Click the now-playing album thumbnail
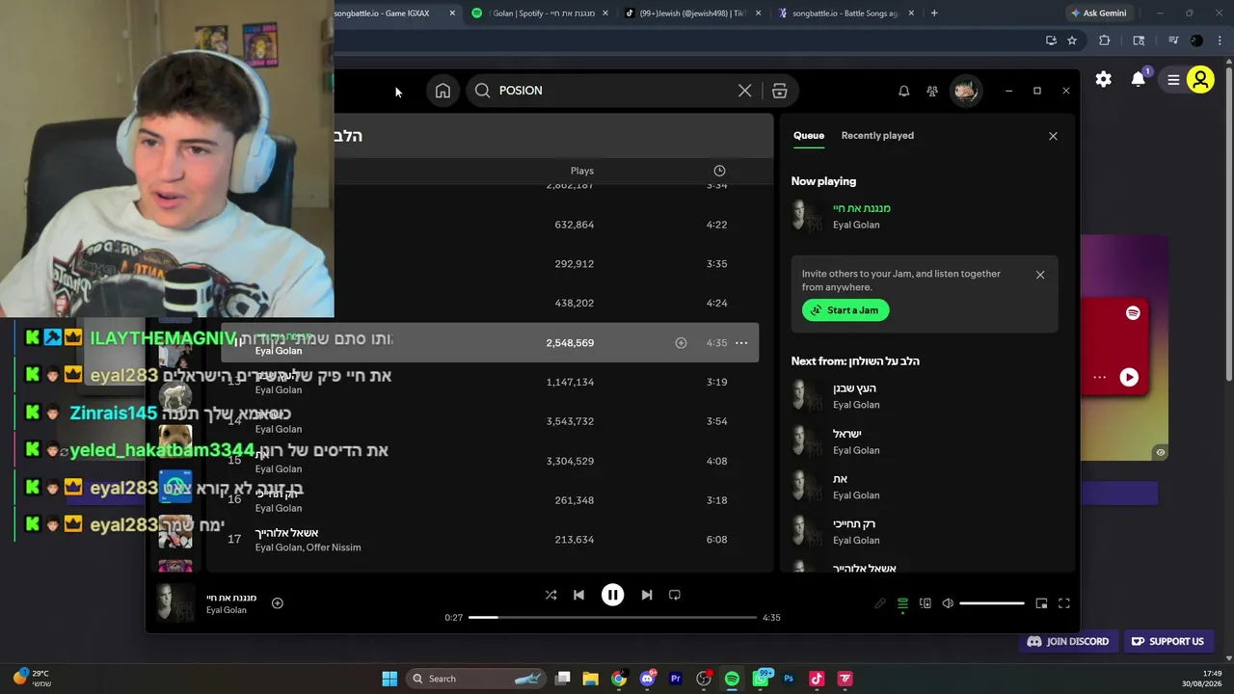Image resolution: width=1234 pixels, height=694 pixels. point(175,603)
